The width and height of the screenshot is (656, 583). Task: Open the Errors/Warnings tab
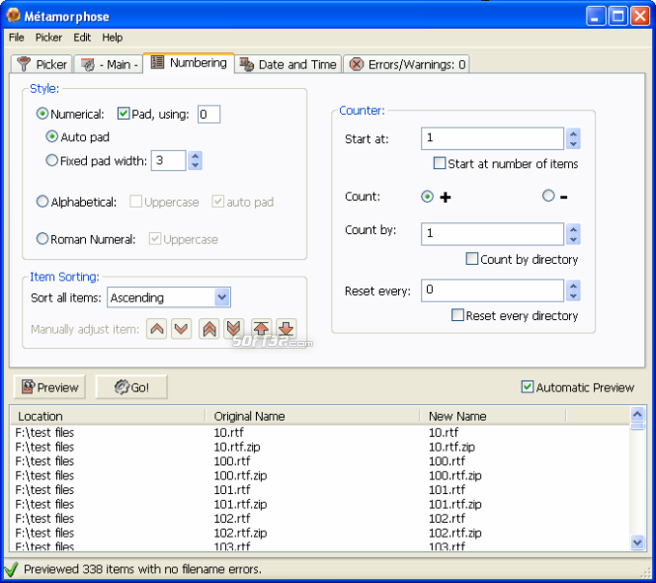(x=406, y=64)
